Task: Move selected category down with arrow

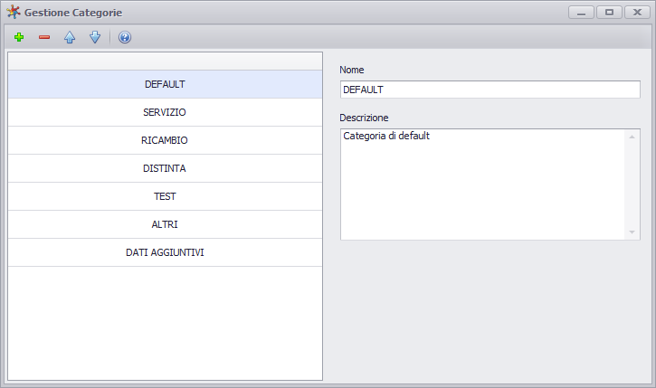Action: point(95,37)
